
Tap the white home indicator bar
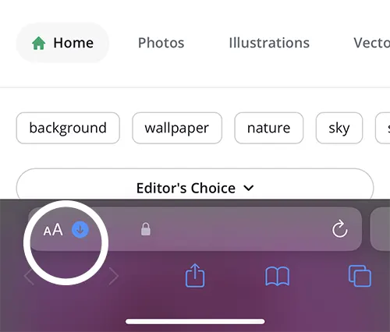click(x=195, y=322)
